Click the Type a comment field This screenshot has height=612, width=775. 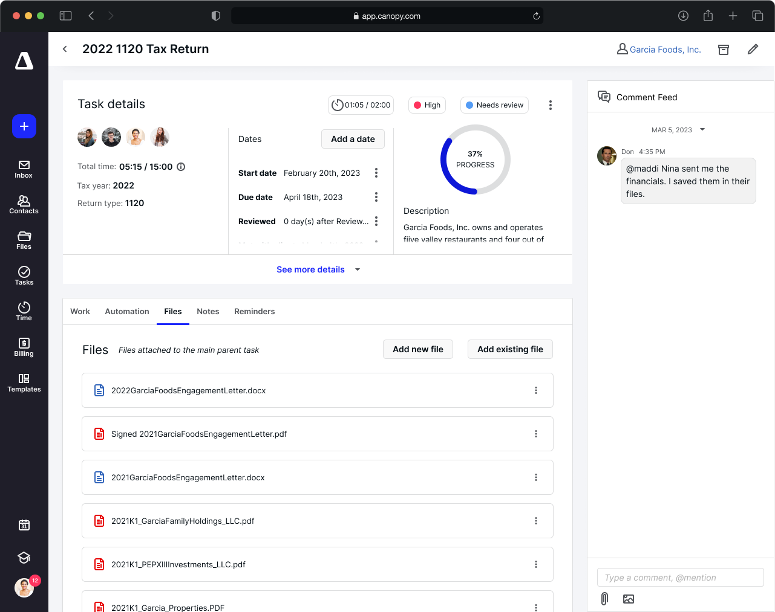tap(680, 578)
